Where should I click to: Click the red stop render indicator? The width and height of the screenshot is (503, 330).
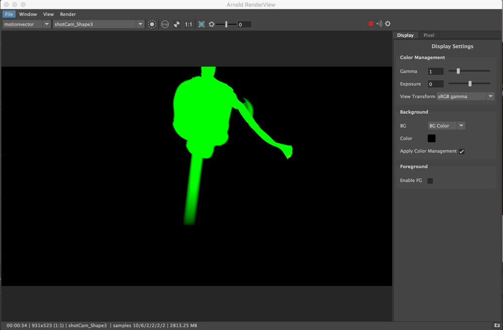pyautogui.click(x=371, y=24)
